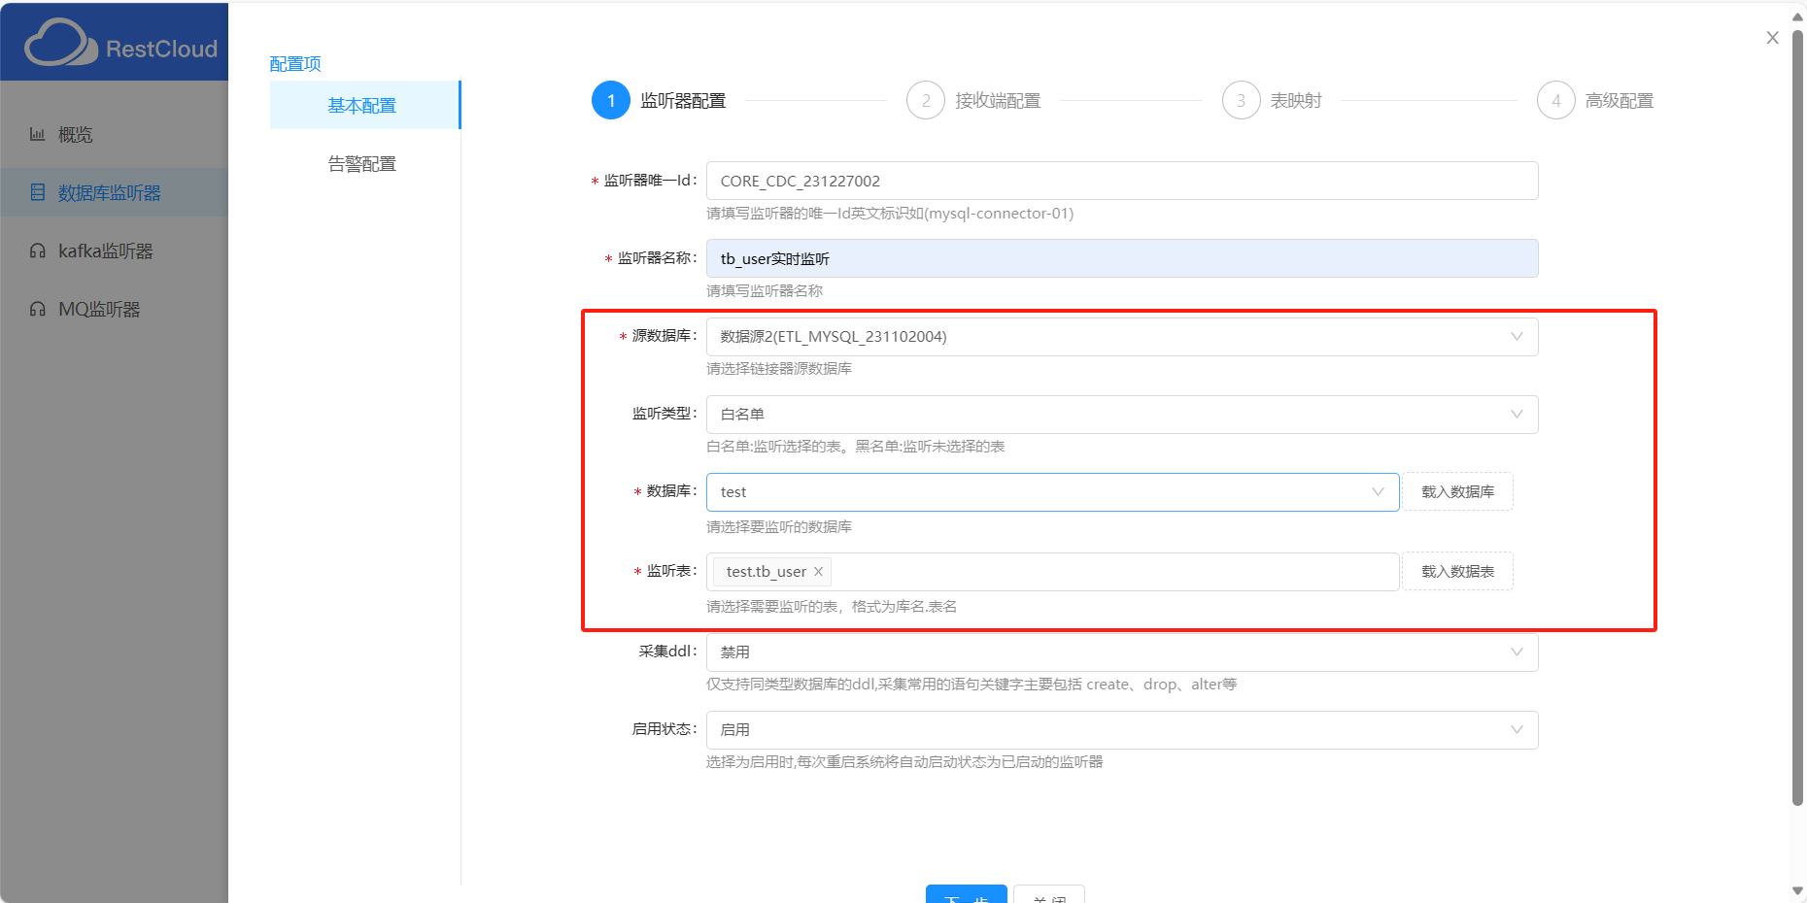Screen dimensions: 1807x903
Task: Click the 载入数据库 button
Action: coord(1457,491)
